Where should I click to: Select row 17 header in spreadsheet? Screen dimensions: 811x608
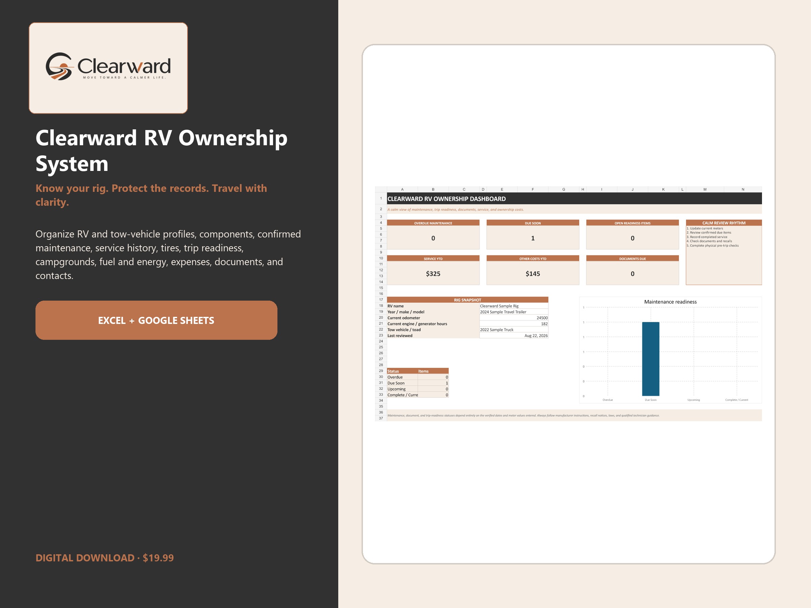pyautogui.click(x=381, y=299)
